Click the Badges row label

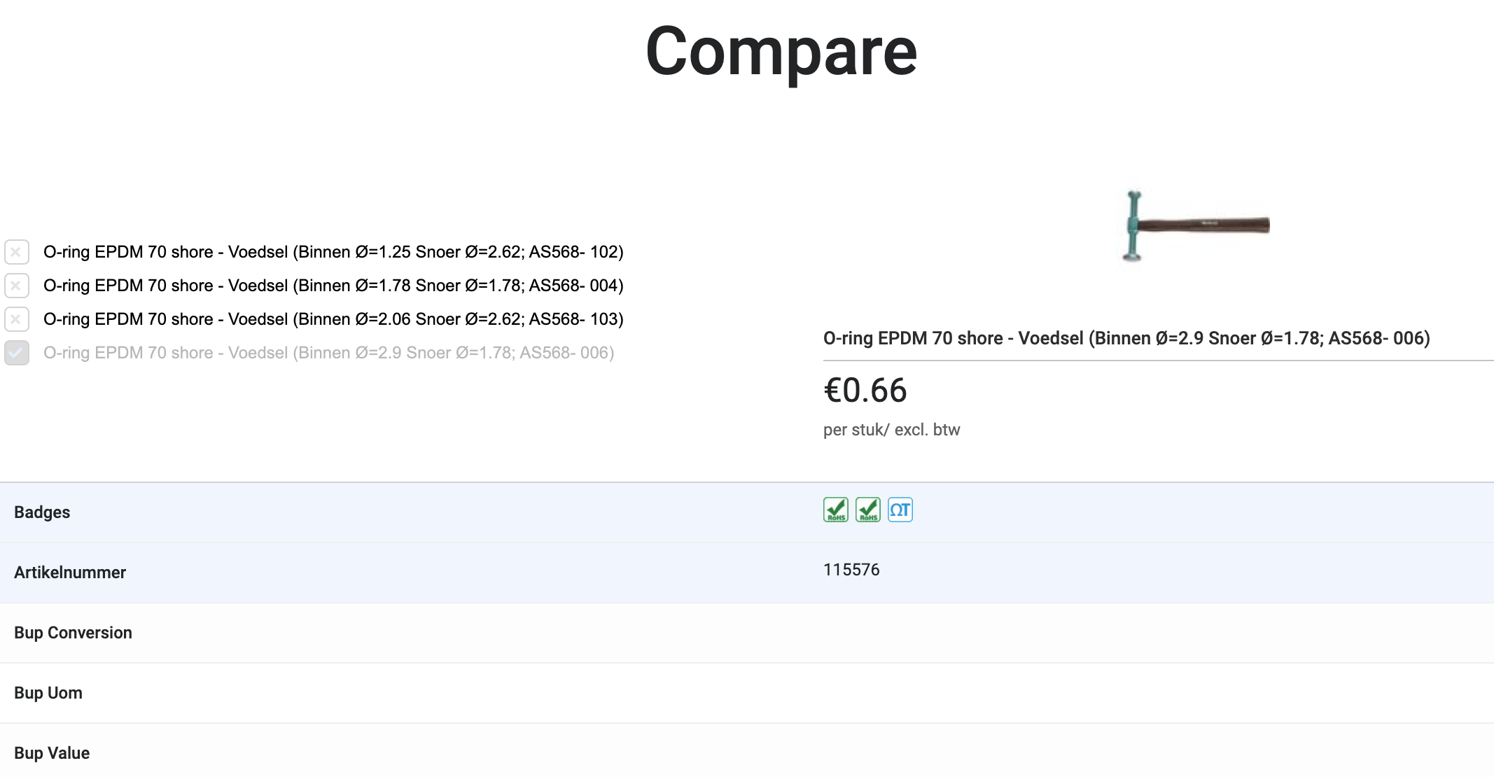point(42,512)
